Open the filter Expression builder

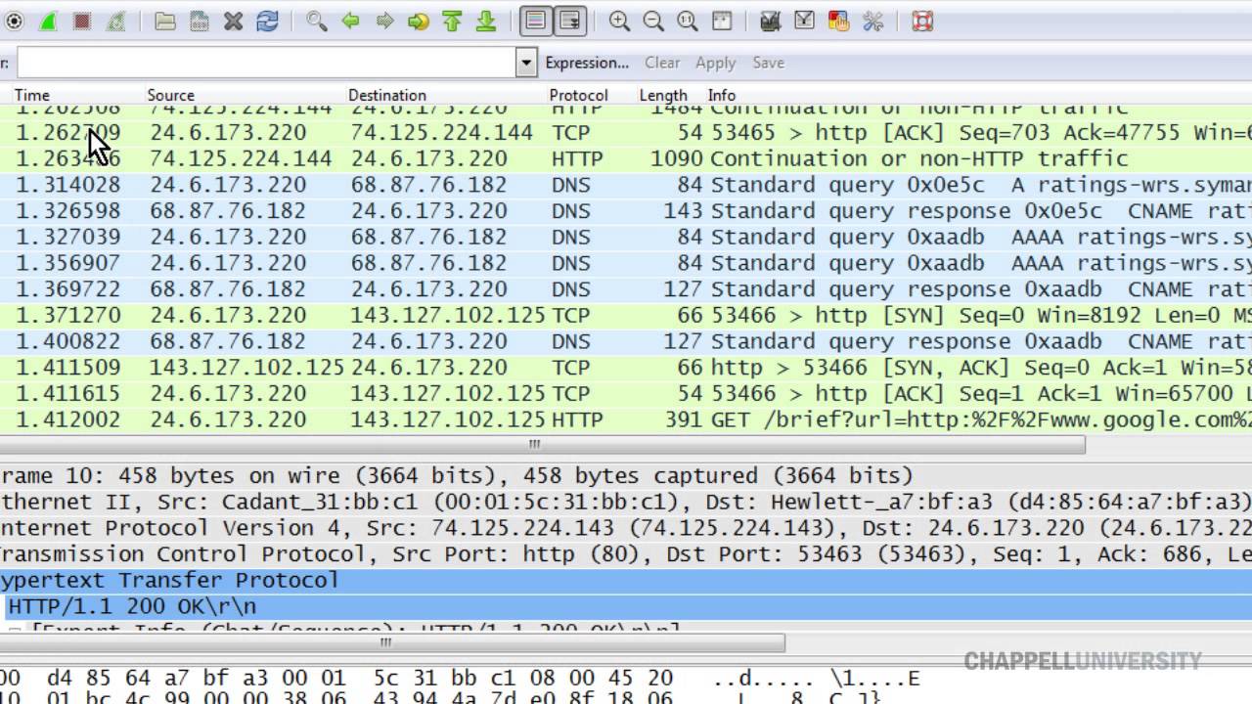(587, 63)
